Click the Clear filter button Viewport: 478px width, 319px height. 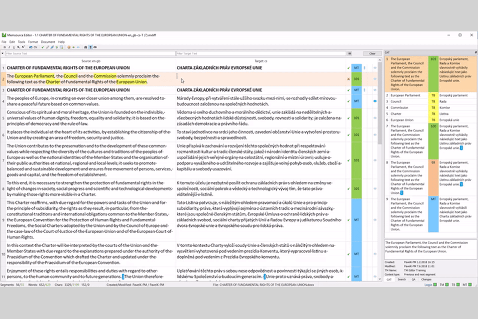click(x=372, y=53)
